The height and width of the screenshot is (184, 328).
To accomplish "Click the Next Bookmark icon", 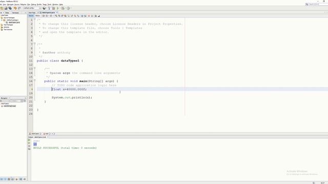I will (x=75, y=16).
